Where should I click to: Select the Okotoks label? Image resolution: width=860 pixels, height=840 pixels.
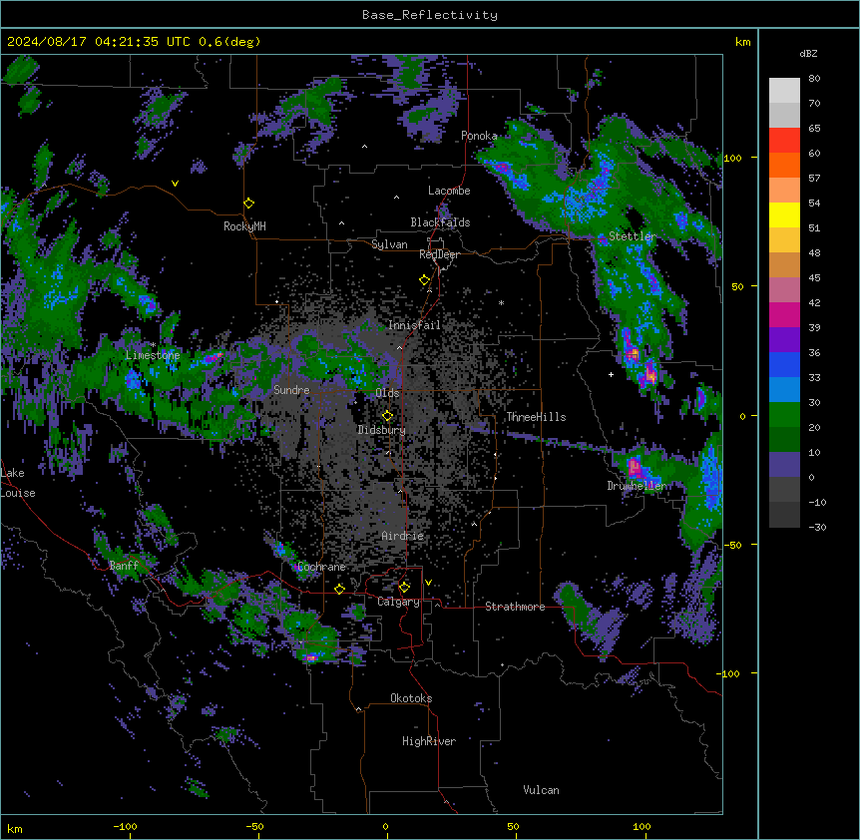(411, 698)
